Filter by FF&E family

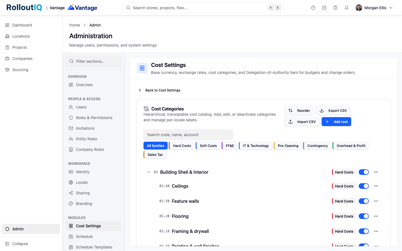tap(230, 146)
